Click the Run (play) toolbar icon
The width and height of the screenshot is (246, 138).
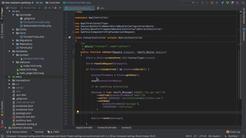[198, 3]
